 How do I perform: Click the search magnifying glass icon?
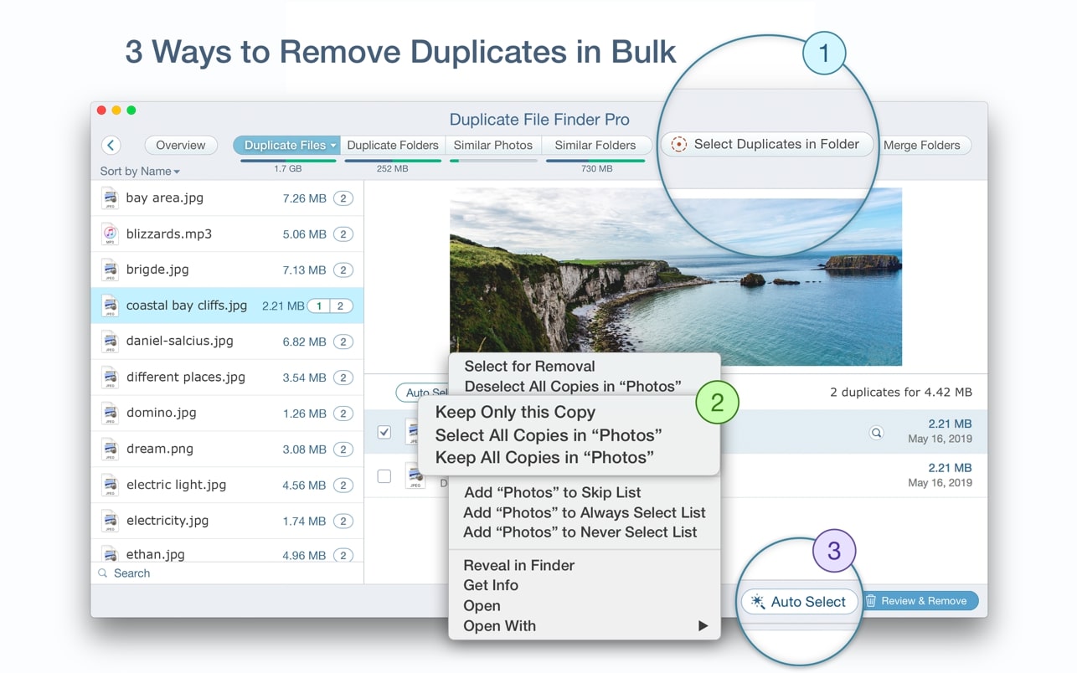103,573
